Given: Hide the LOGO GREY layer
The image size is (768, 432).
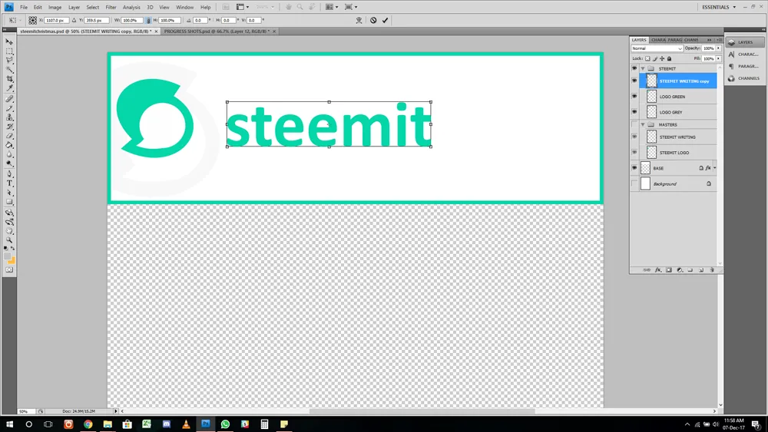Looking at the screenshot, I should [634, 112].
